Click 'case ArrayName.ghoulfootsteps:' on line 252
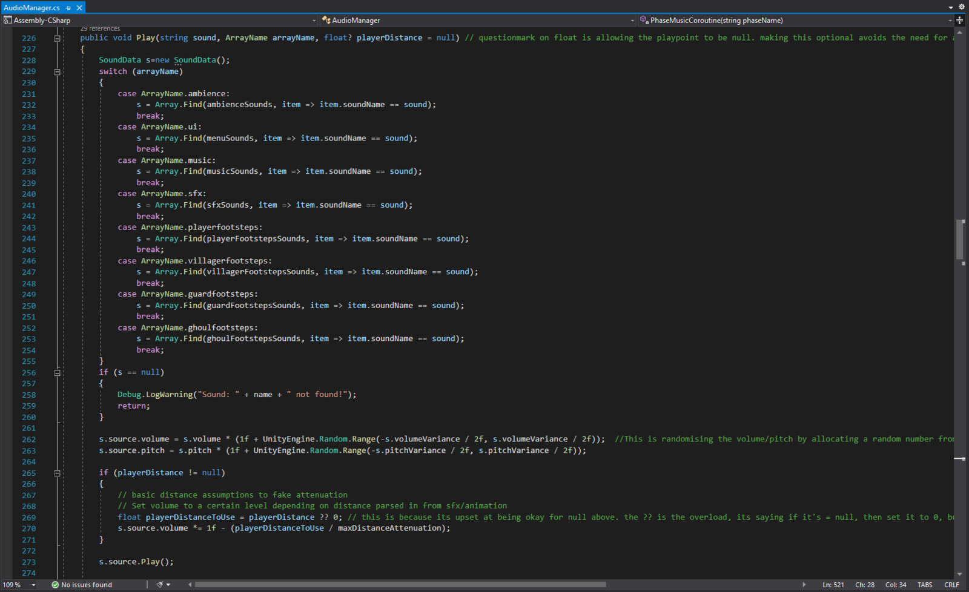The image size is (969, 592). point(188,328)
